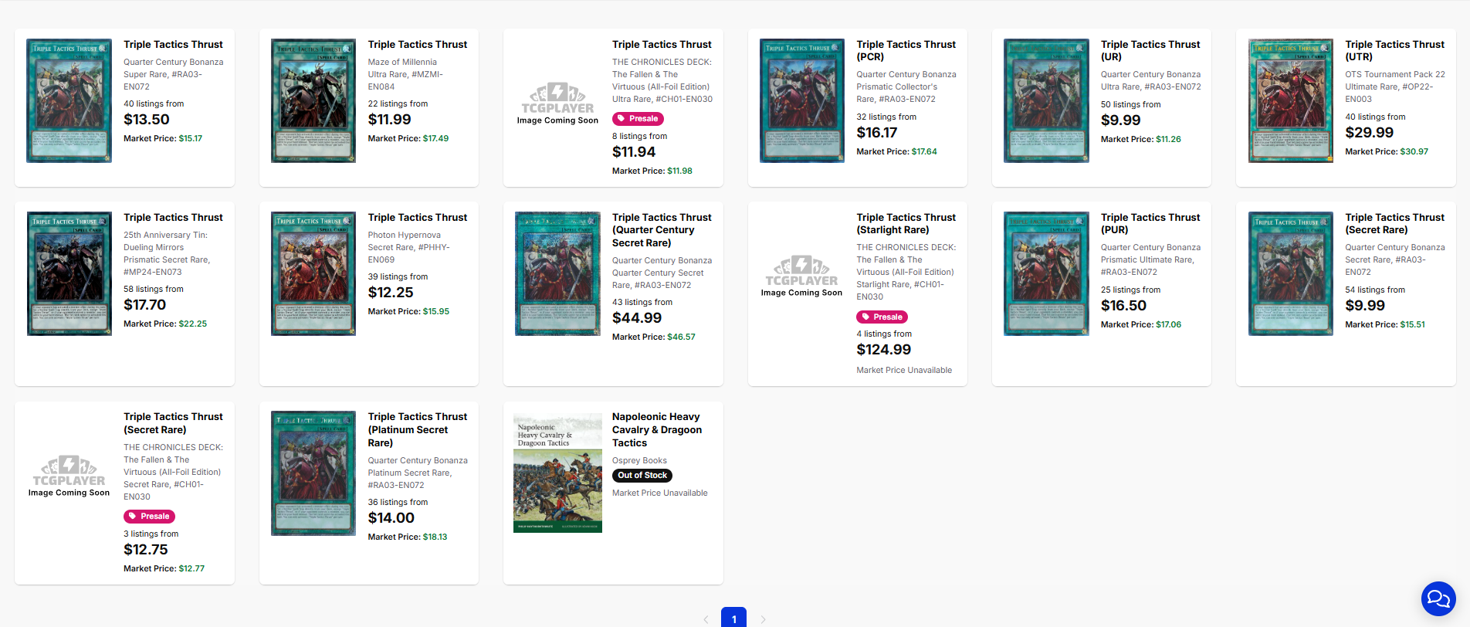Screen dimensions: 1470x627
Task: Open the Maze of Millennia card image
Action: coord(313,100)
